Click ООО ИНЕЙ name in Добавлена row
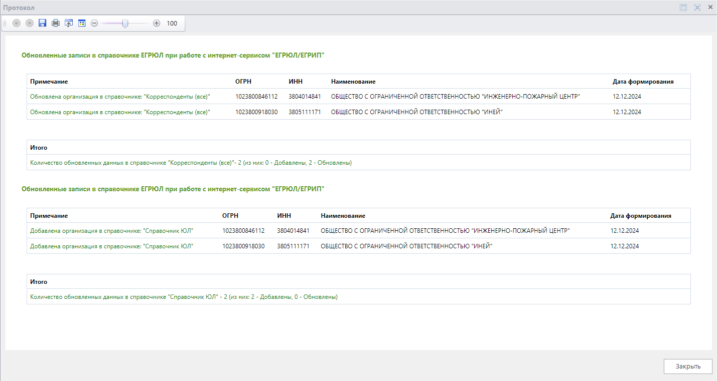 [406, 246]
